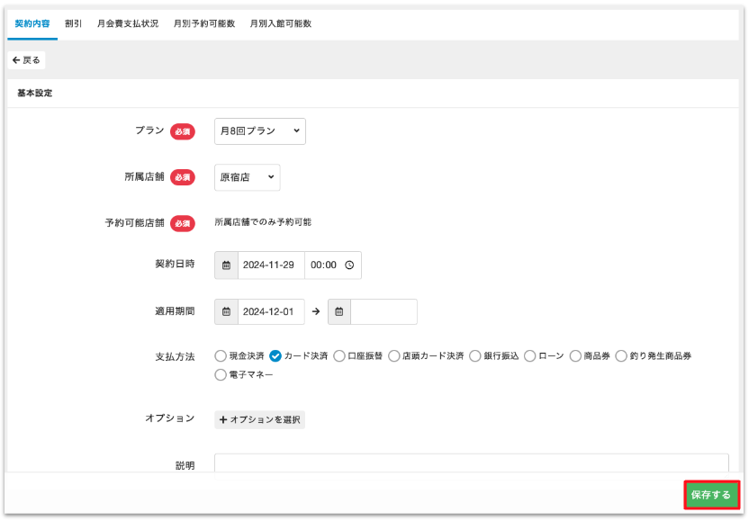Click the オプションを選択 button
Viewport: 749px width, 521px height.
[259, 419]
